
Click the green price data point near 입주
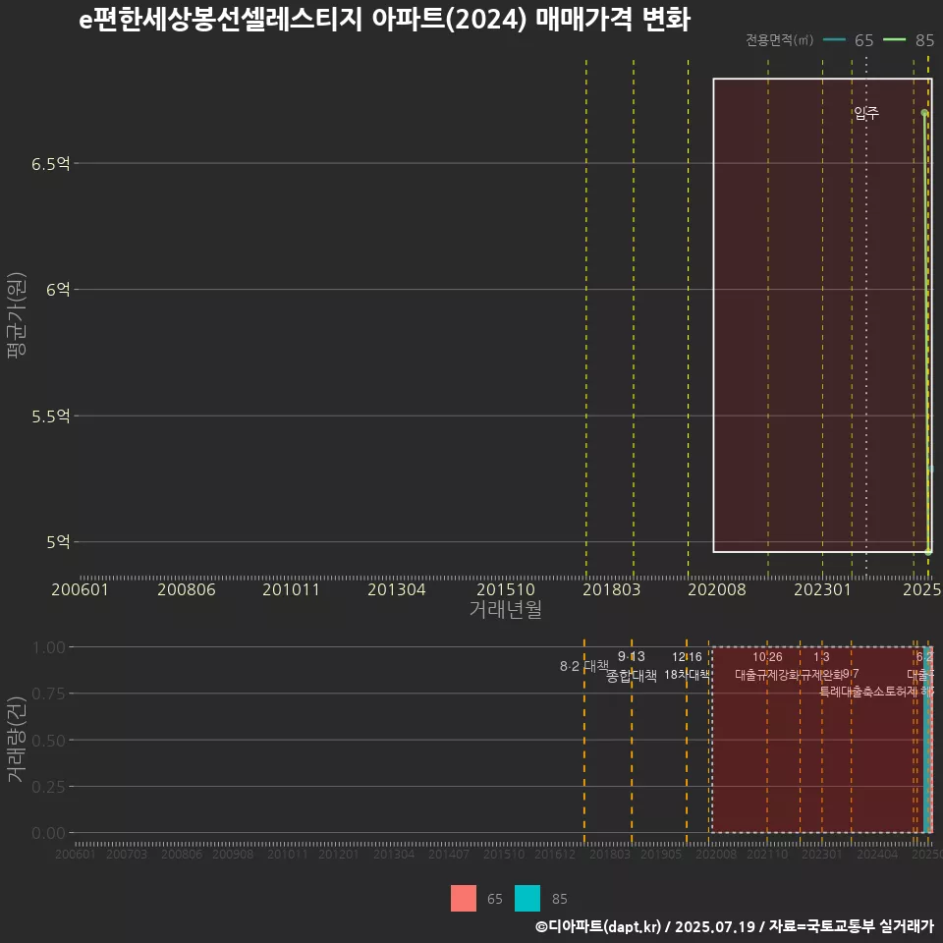coord(923,114)
